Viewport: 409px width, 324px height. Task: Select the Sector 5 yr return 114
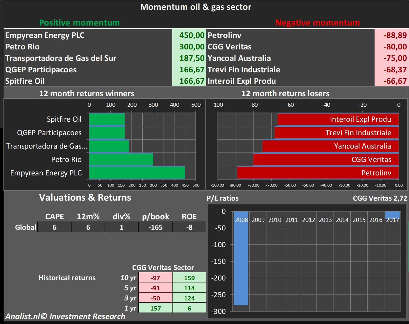pyautogui.click(x=189, y=288)
